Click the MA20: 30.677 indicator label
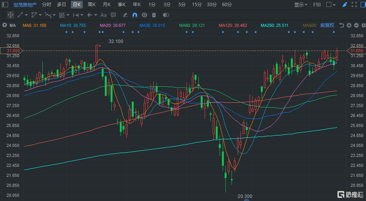Image resolution: width=366 pixels, height=201 pixels. coord(112,25)
